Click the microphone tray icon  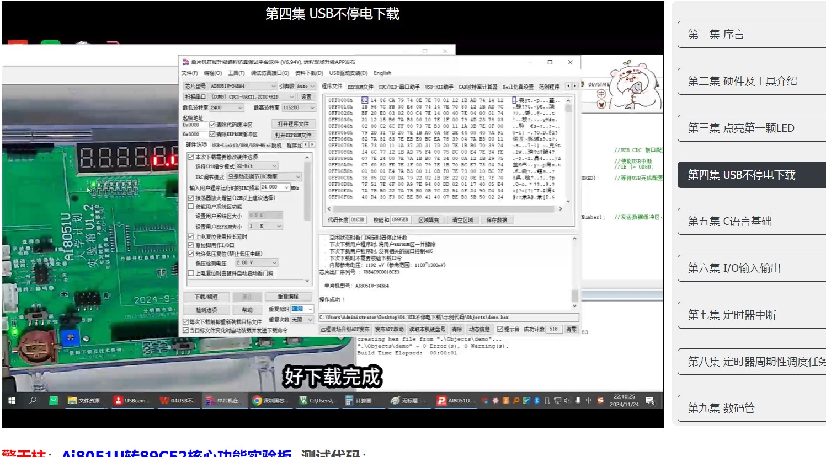578,401
